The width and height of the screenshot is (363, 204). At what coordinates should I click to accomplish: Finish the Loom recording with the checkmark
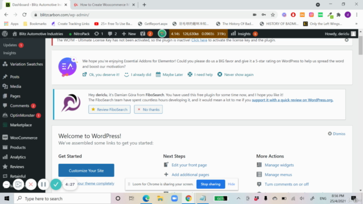coord(56,184)
